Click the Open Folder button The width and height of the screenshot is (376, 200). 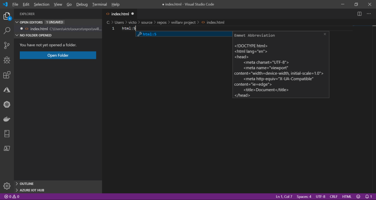pos(58,55)
